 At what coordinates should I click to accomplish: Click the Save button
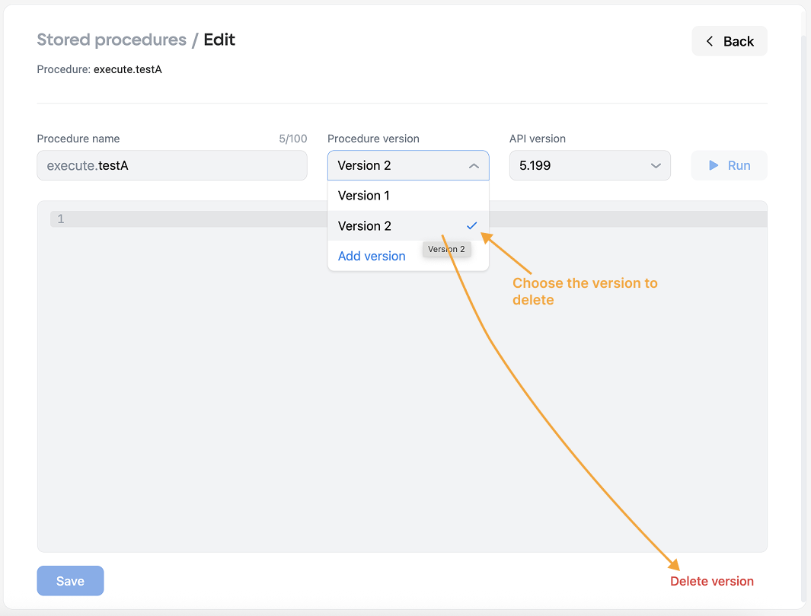pos(70,581)
